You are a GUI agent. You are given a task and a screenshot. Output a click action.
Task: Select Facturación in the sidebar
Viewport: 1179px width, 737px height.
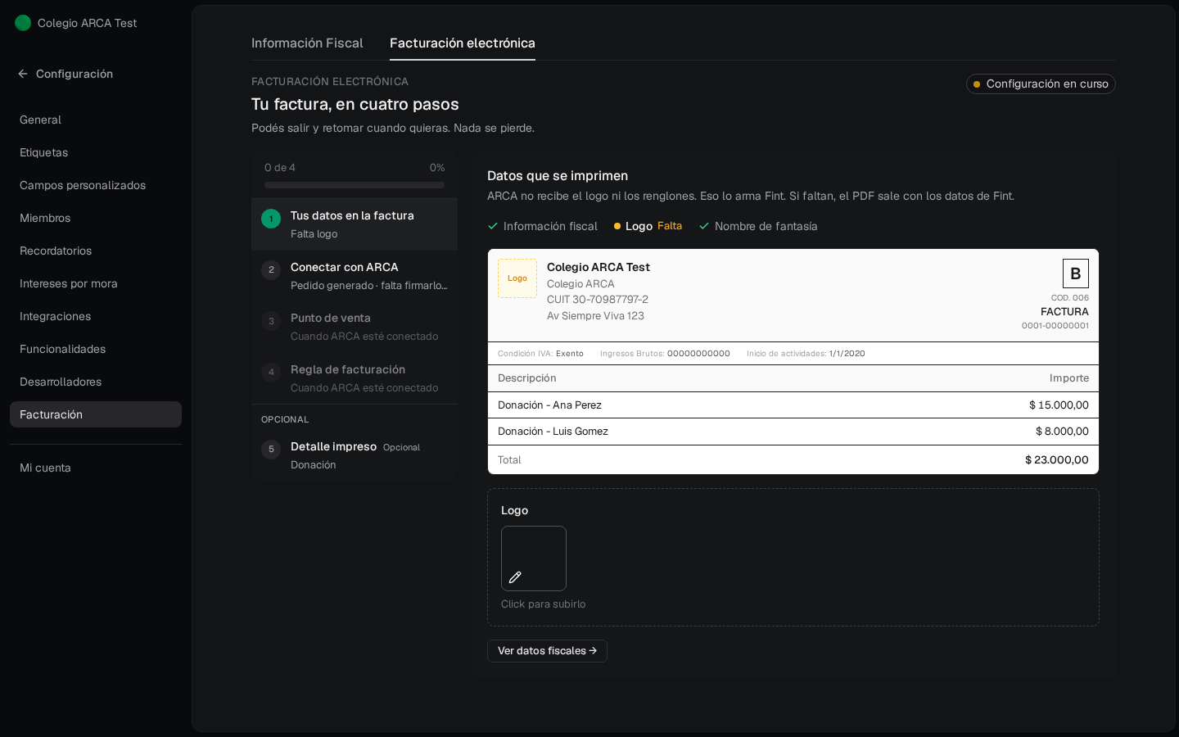point(96,414)
